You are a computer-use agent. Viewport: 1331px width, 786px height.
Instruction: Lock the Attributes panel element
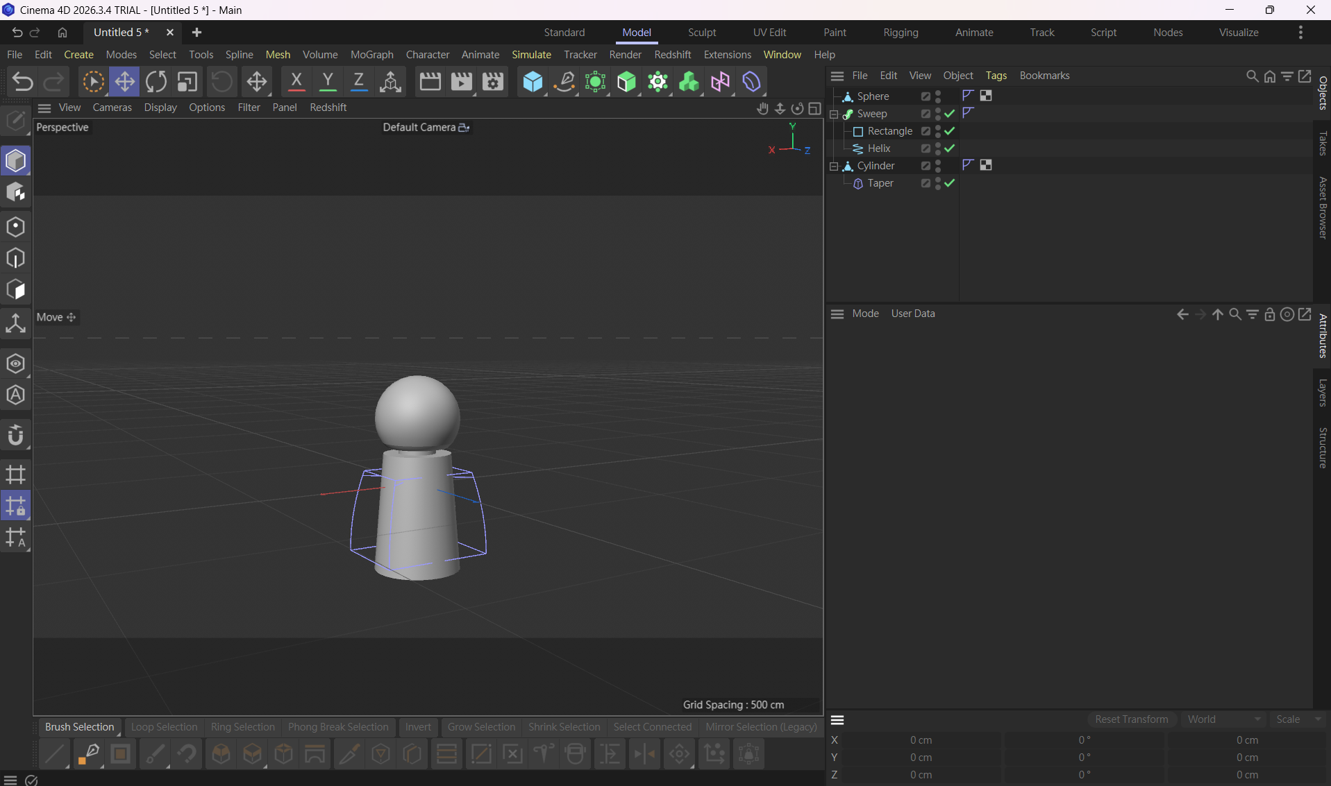click(1269, 314)
